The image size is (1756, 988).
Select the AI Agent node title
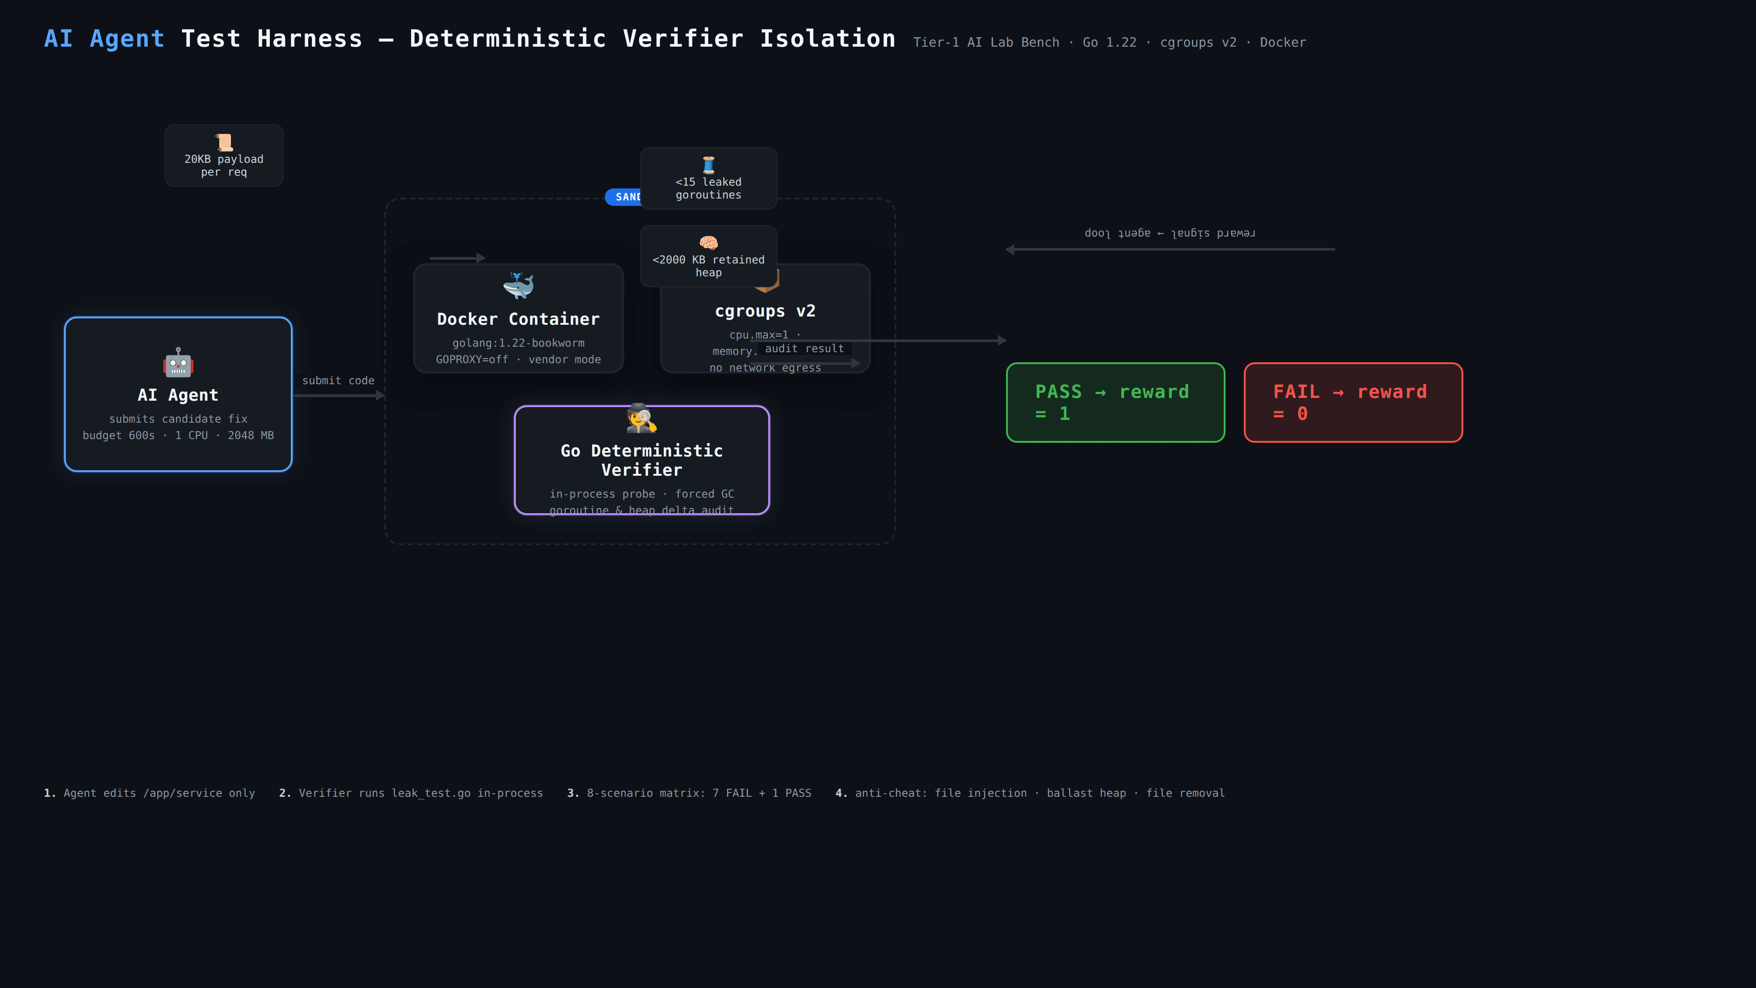point(178,396)
